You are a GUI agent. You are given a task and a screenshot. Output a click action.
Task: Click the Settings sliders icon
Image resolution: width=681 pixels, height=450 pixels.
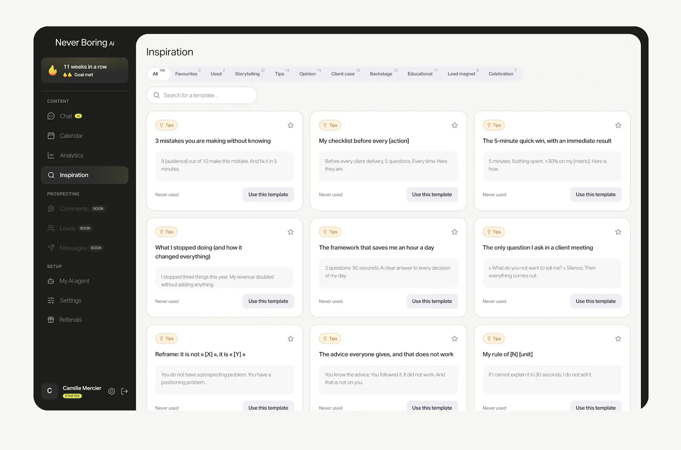click(51, 300)
